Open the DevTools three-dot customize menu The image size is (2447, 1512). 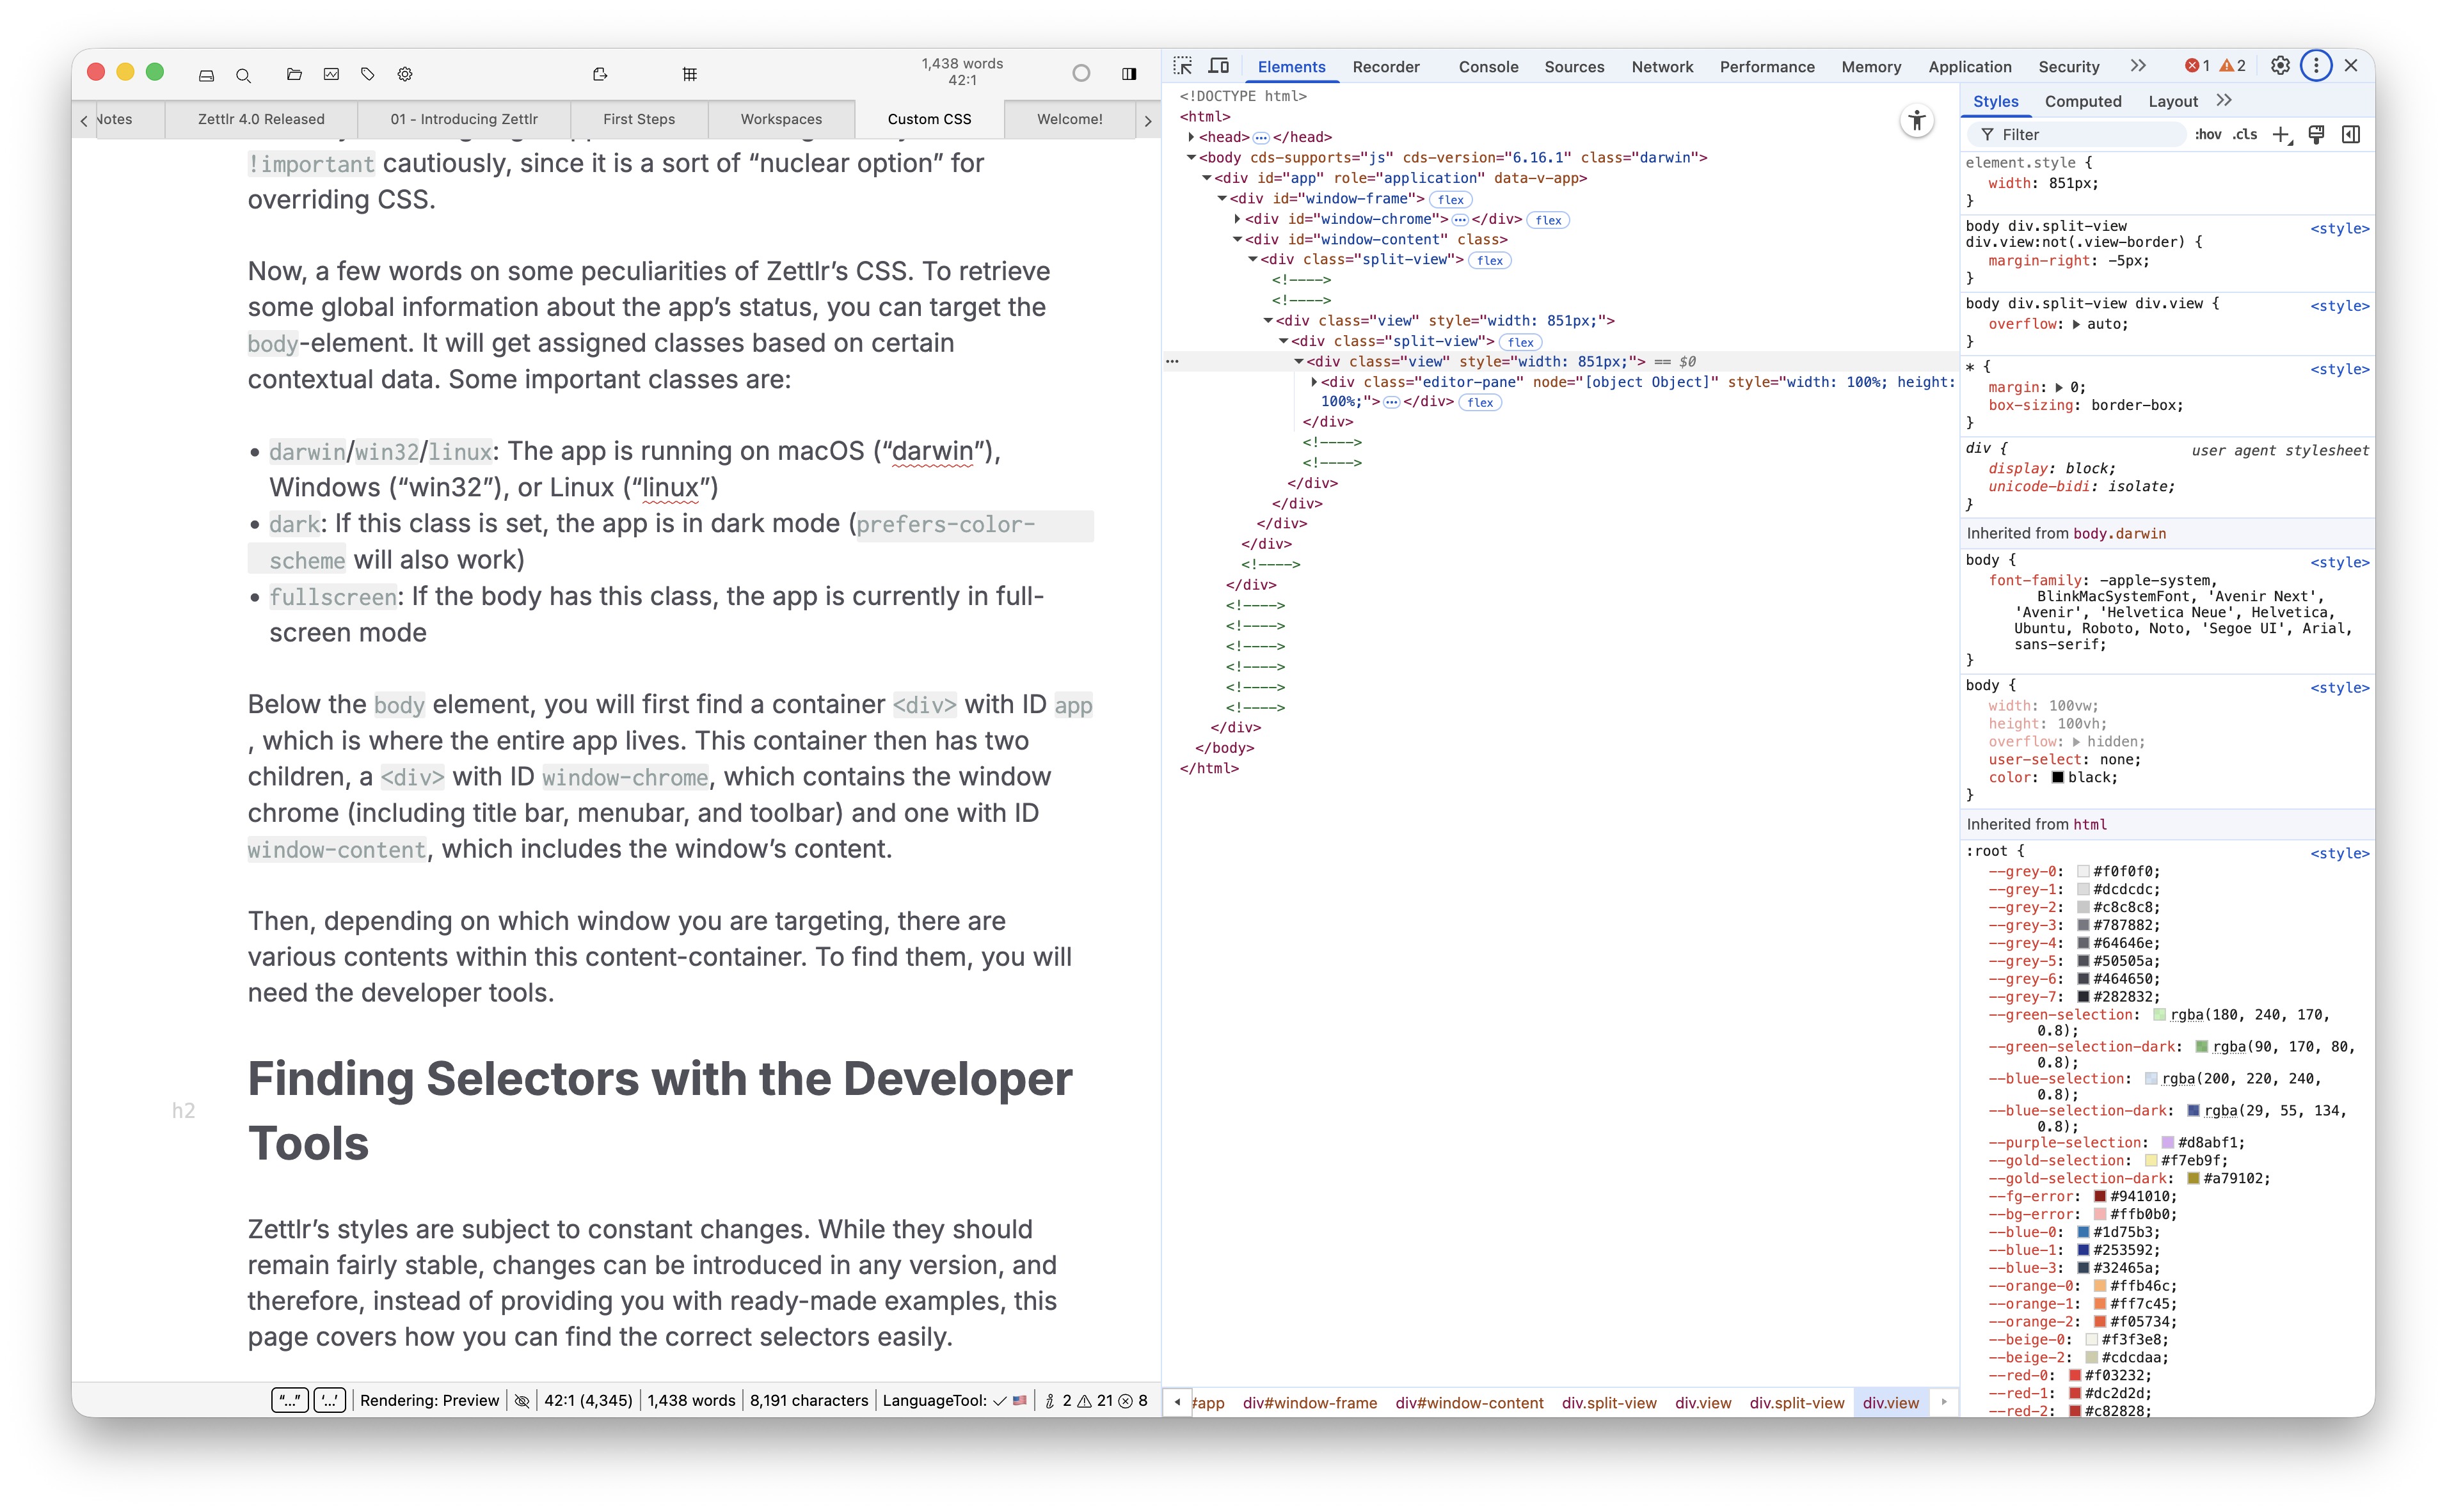pos(2316,66)
